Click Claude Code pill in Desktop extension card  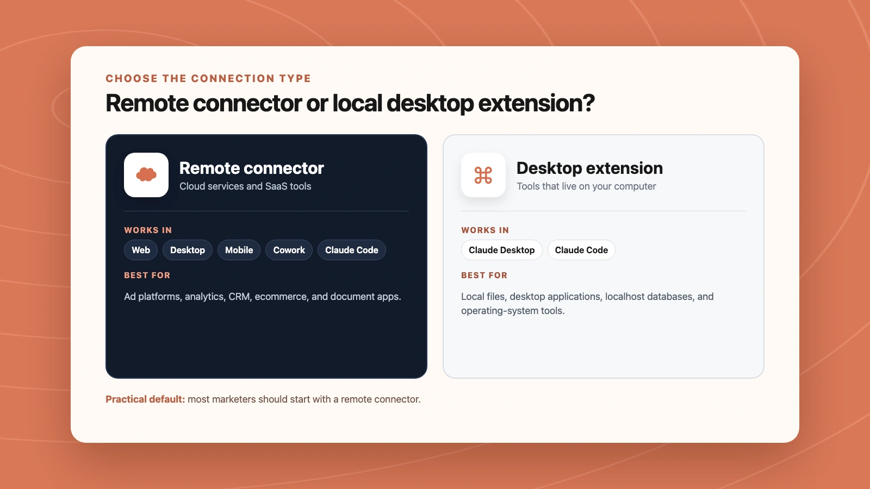581,250
